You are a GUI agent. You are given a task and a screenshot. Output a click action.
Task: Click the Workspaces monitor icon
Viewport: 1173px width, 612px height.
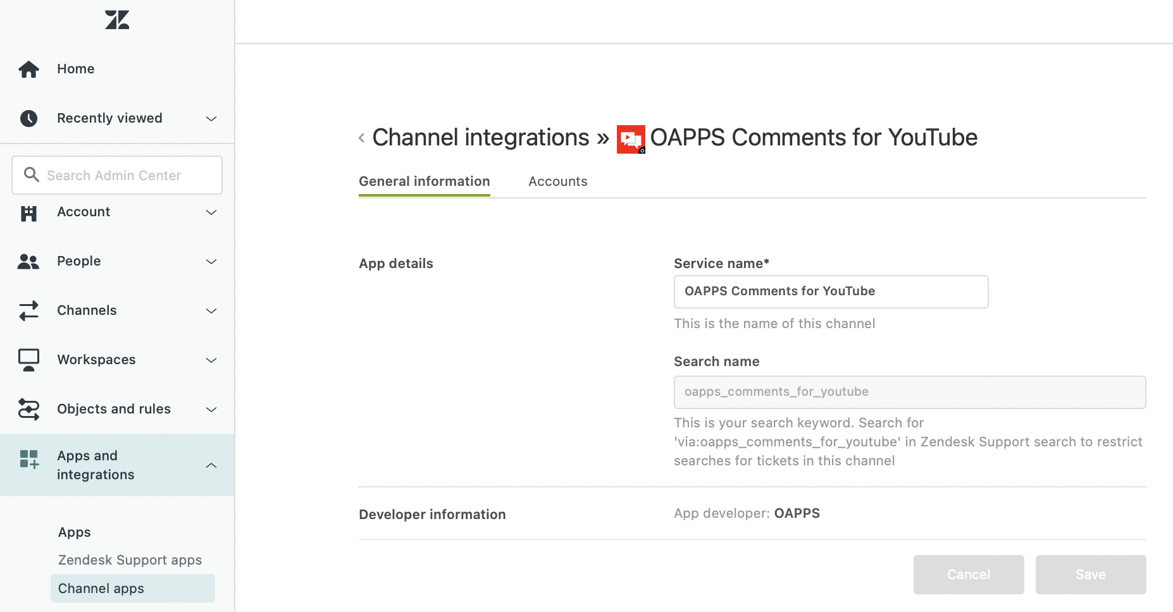pyautogui.click(x=28, y=360)
